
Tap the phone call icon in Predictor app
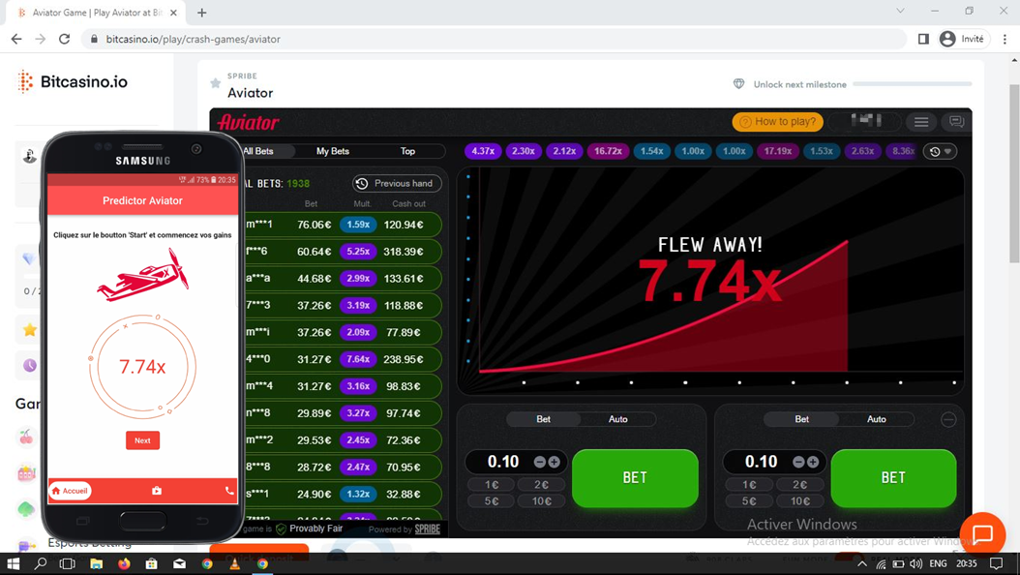click(229, 491)
